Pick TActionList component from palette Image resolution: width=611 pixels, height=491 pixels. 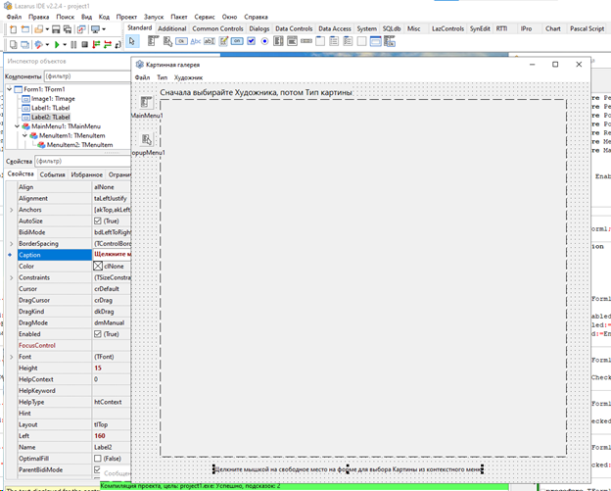pos(390,41)
